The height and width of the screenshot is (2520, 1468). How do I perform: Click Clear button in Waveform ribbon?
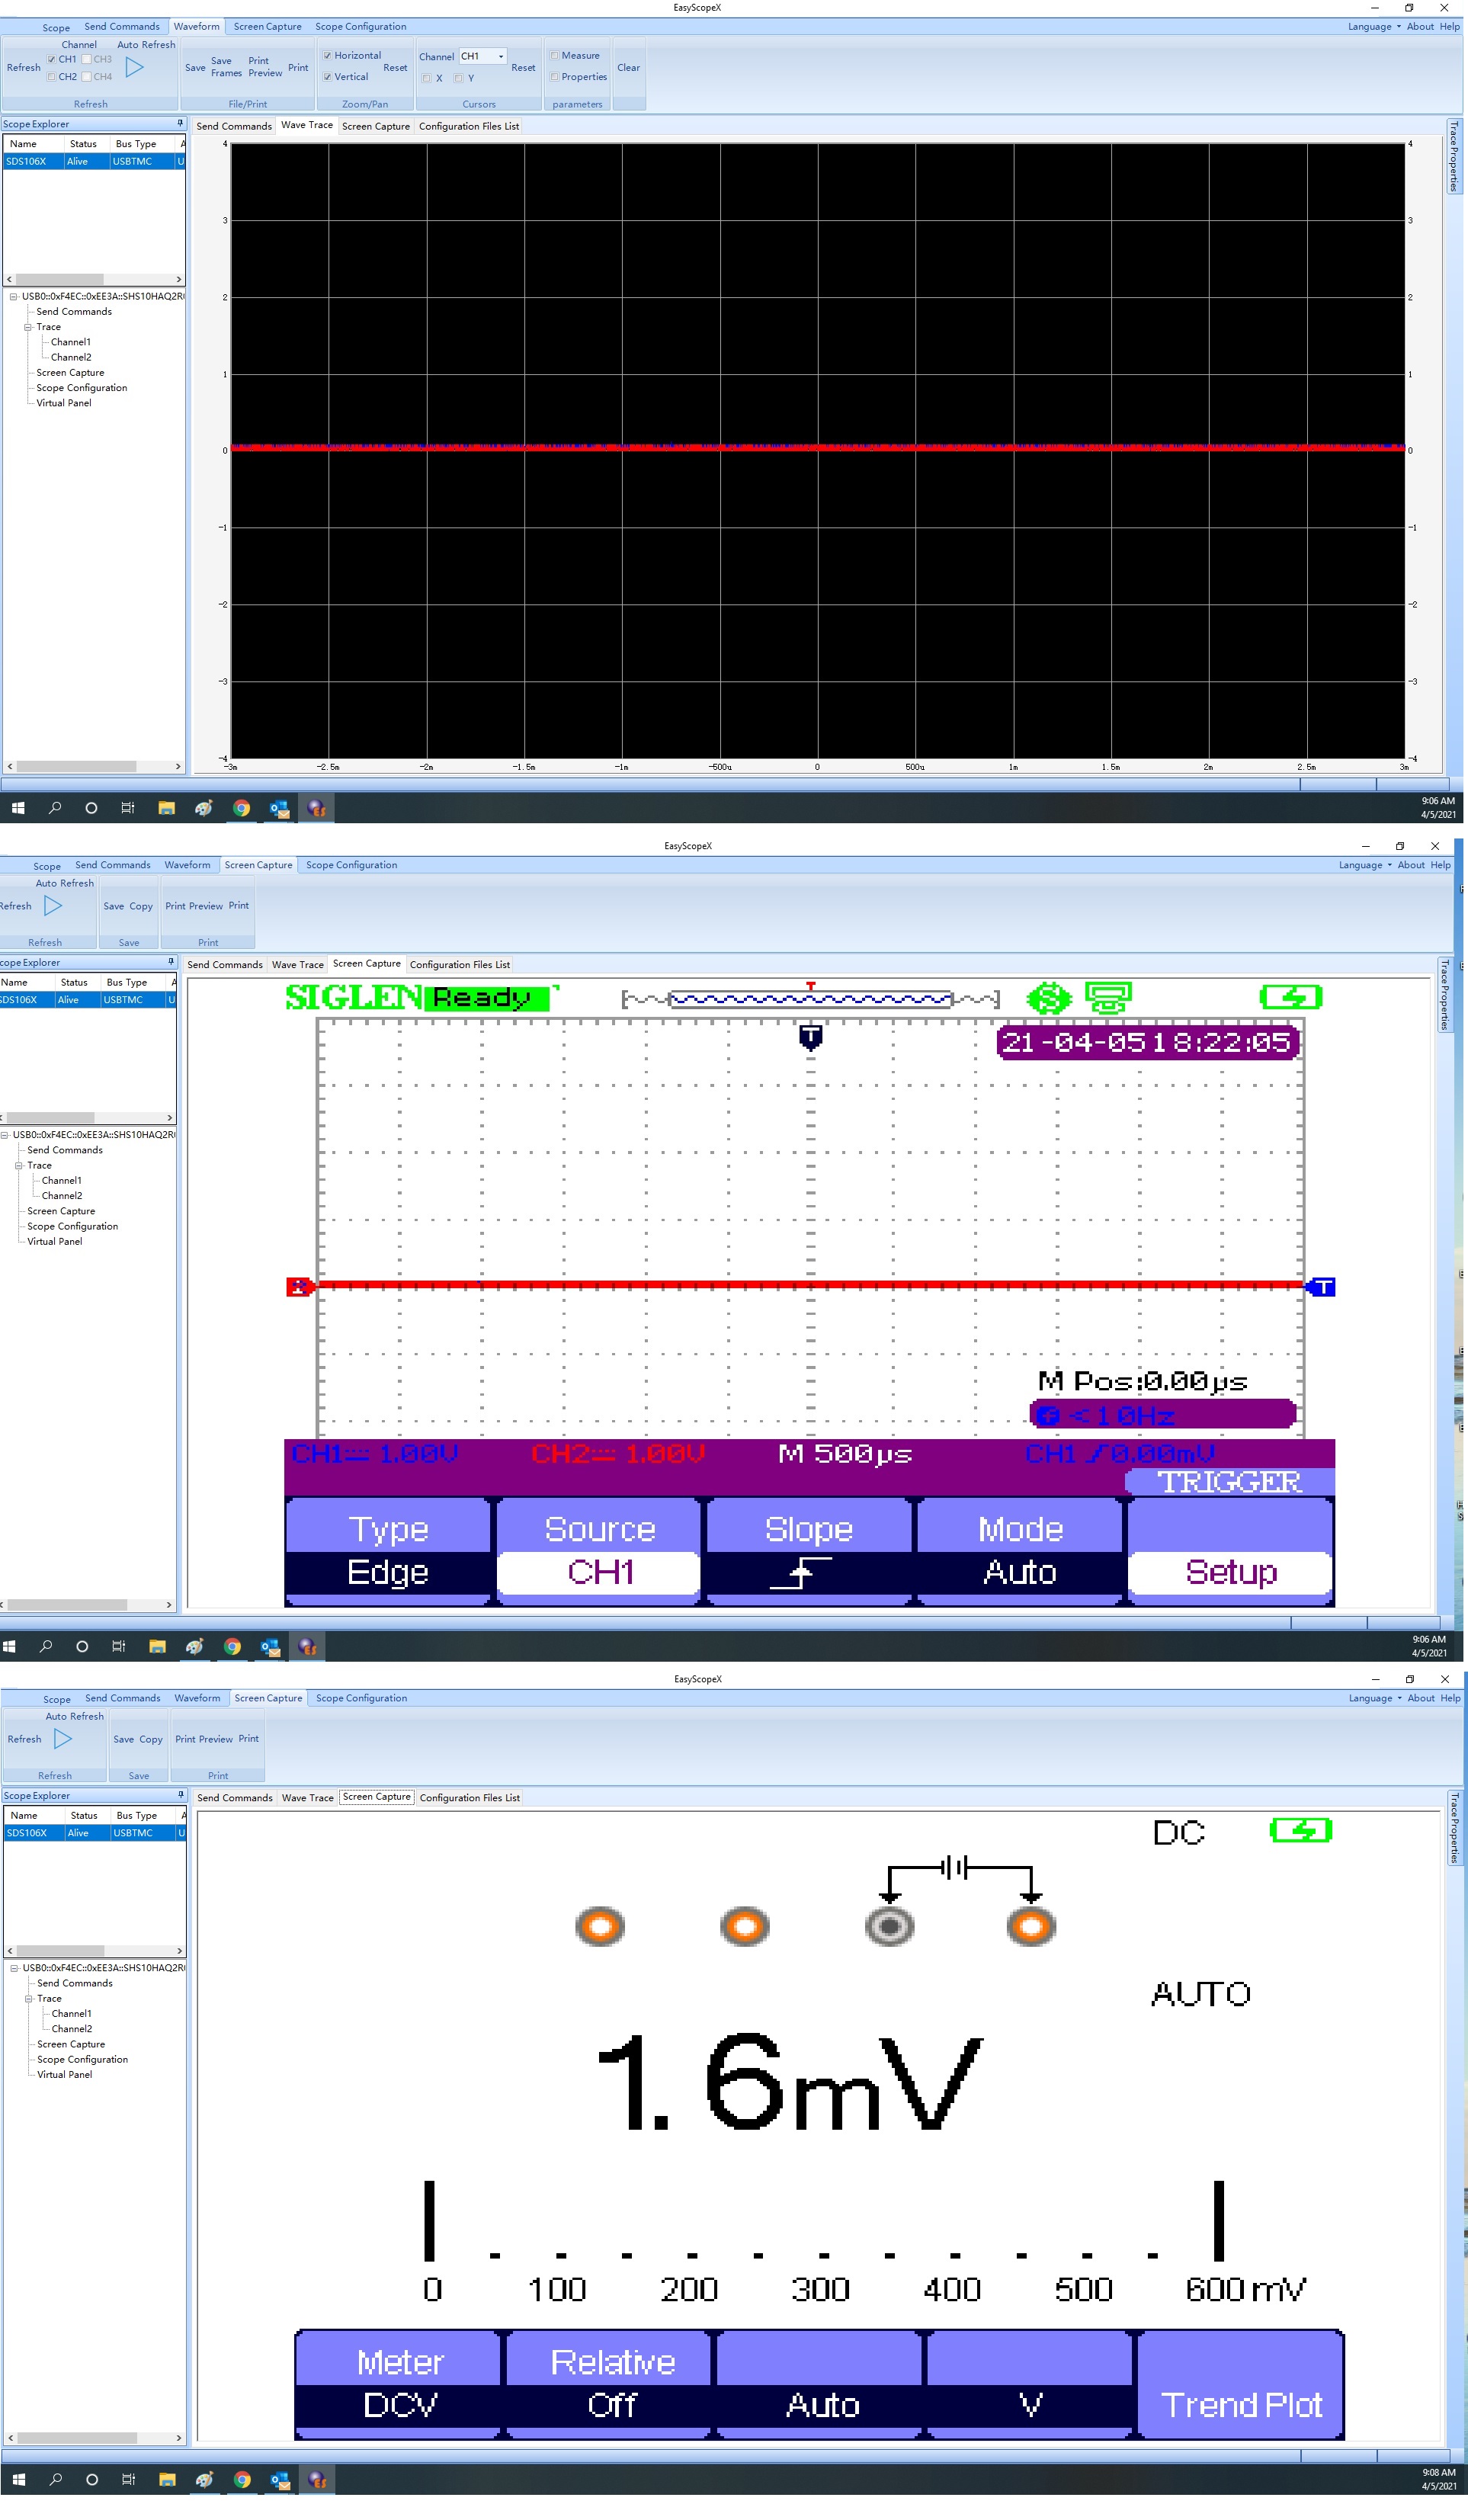click(628, 68)
